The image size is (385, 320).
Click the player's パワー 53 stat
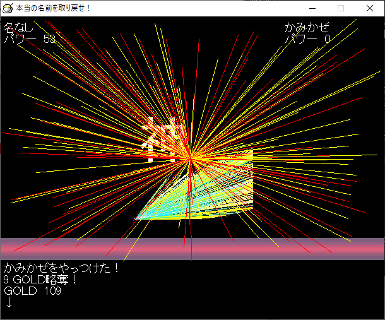pos(30,39)
